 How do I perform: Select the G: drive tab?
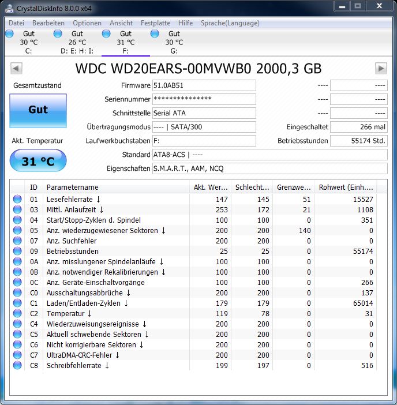(174, 42)
